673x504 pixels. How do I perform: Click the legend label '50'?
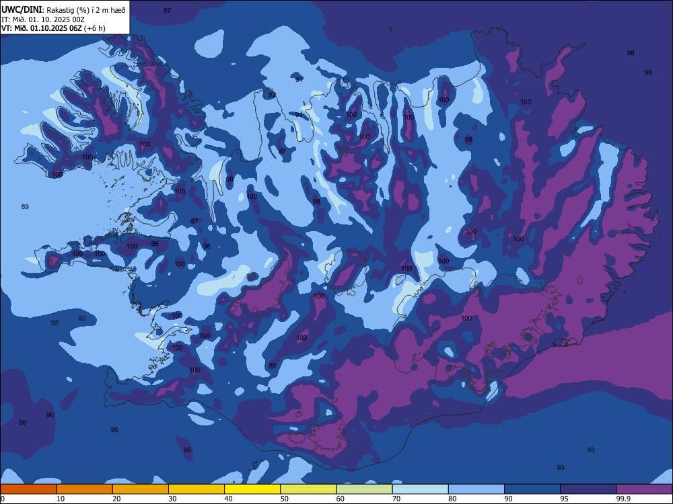click(x=285, y=499)
